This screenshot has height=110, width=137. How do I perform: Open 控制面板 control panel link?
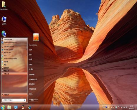point(32,75)
